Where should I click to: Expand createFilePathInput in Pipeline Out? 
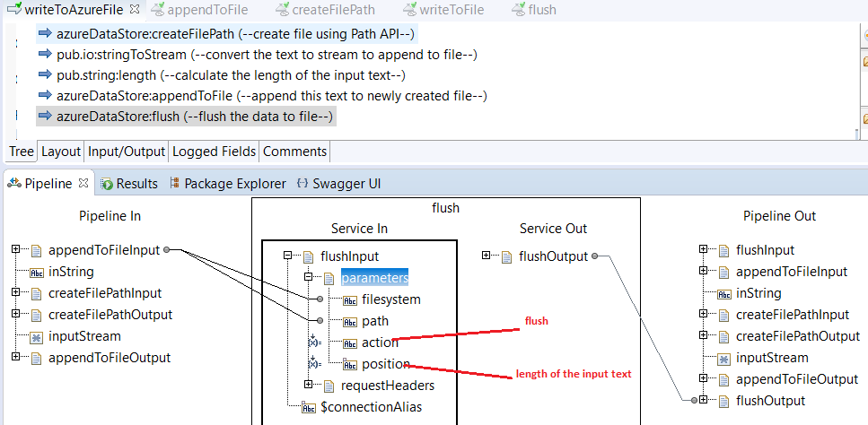703,314
